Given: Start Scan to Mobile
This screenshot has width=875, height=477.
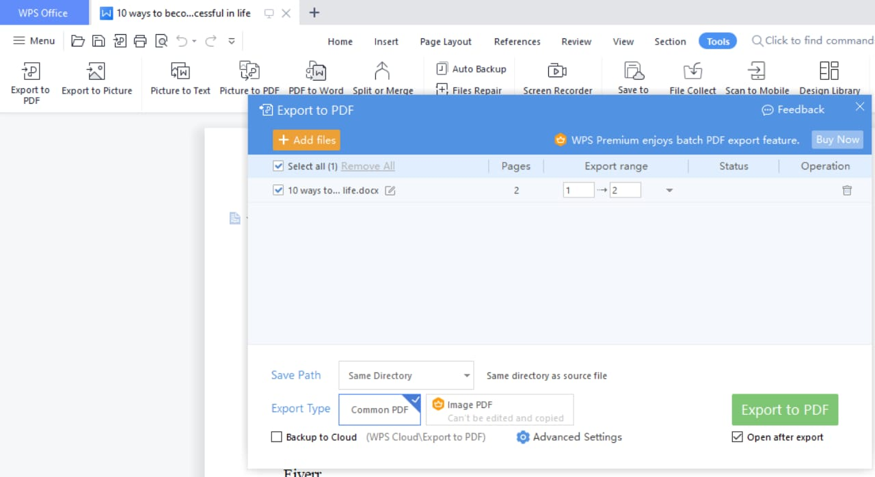Looking at the screenshot, I should (757, 77).
